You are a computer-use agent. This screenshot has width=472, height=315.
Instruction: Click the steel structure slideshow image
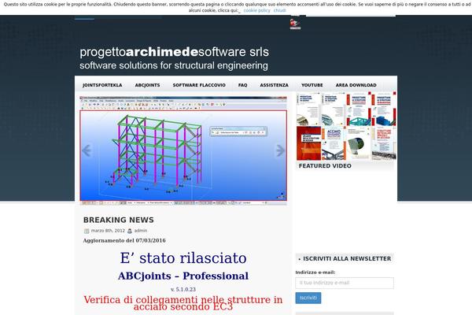tap(183, 150)
